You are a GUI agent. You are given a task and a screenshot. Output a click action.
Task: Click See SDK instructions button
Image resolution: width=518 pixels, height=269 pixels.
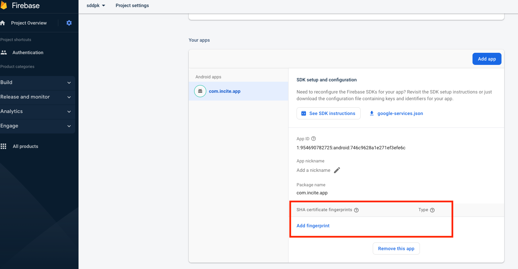click(x=328, y=113)
